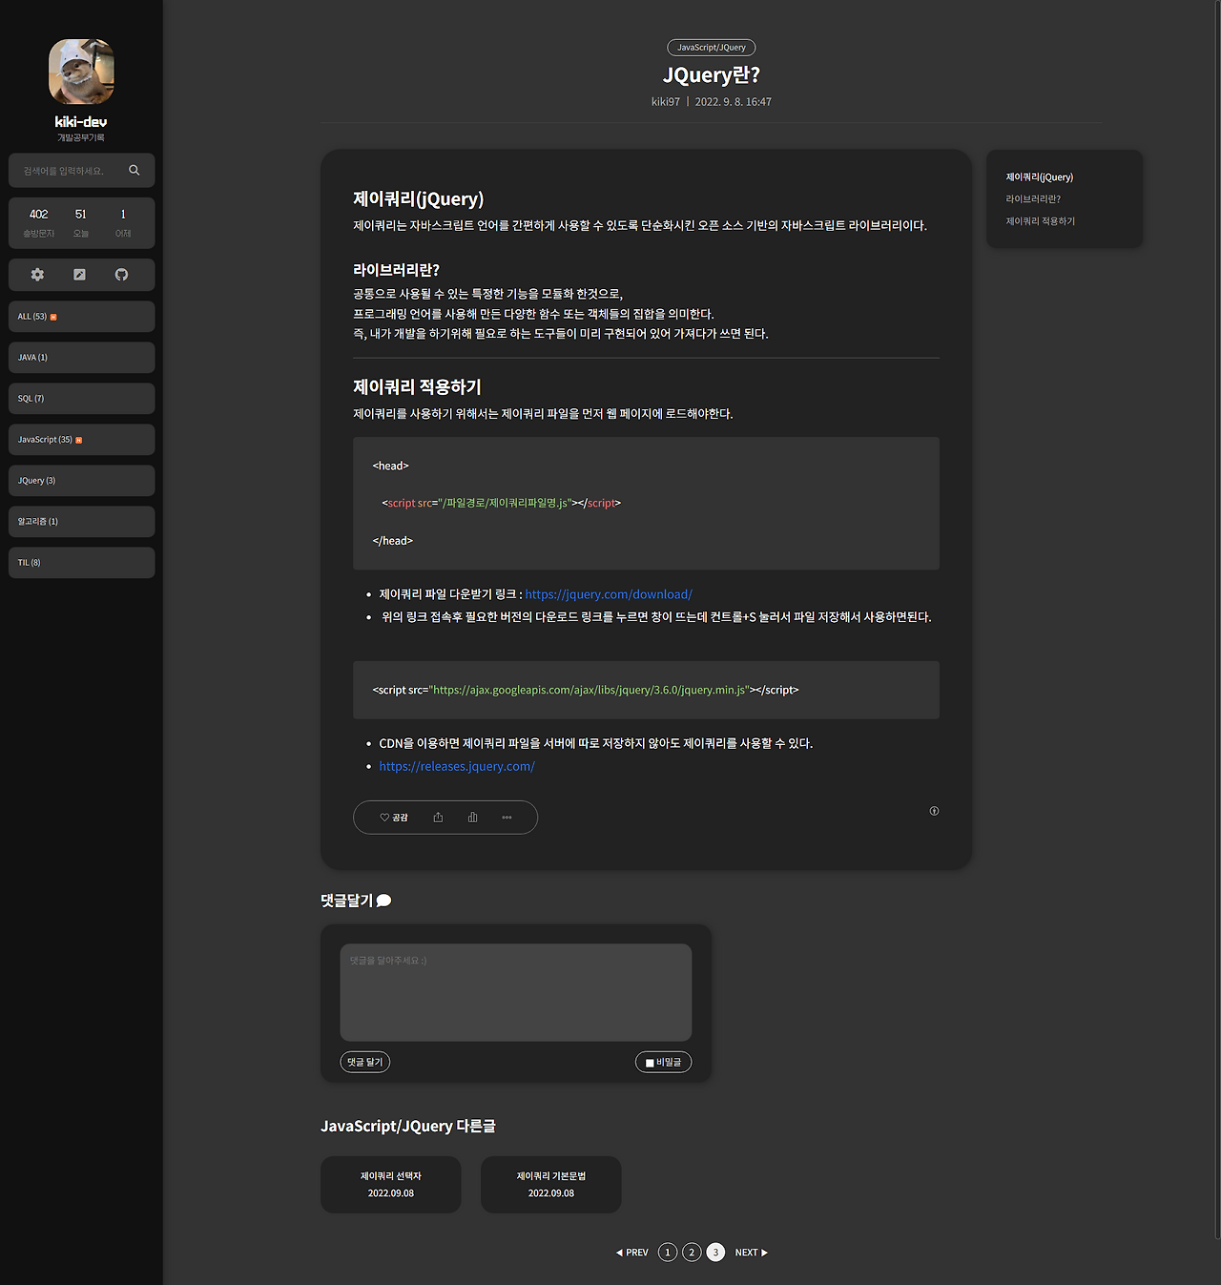Viewport: 1221px width, 1285px height.
Task: Click the info icon at post bottom right
Action: [934, 811]
